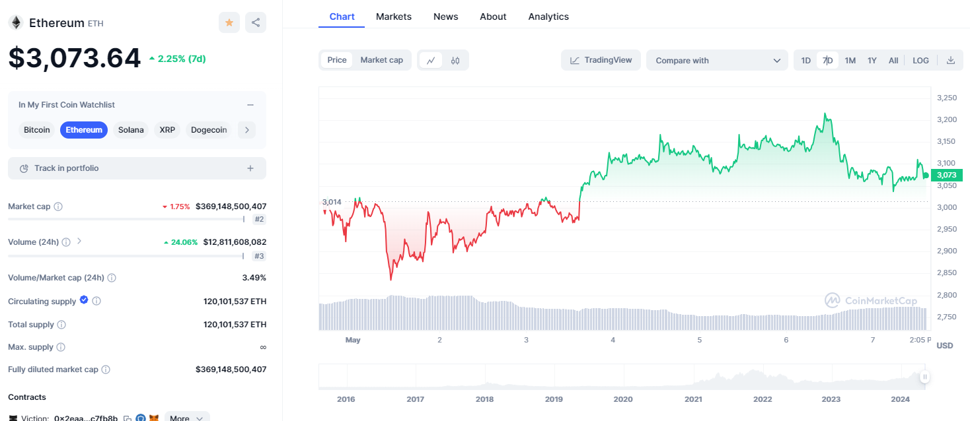Viewport: 970px width, 421px height.
Task: Open the share icon button
Action: pyautogui.click(x=256, y=22)
